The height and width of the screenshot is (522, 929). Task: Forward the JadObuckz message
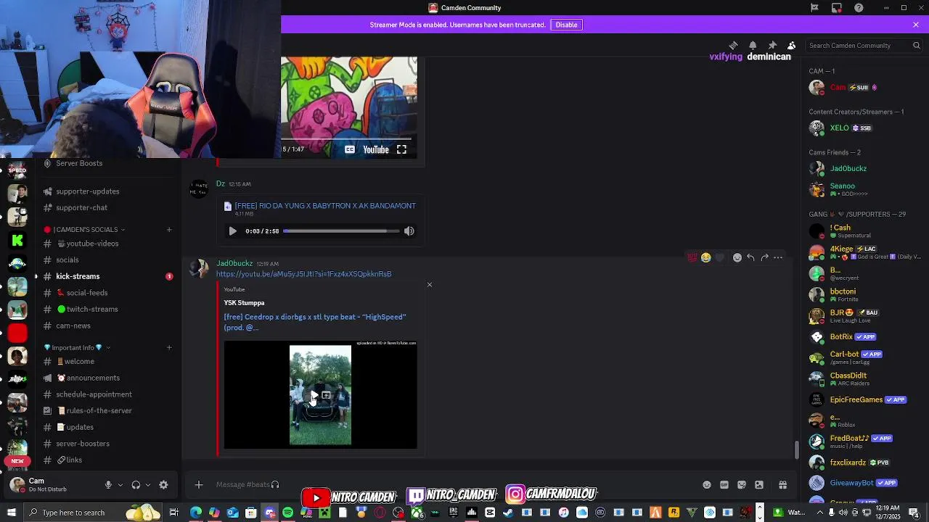pos(764,257)
